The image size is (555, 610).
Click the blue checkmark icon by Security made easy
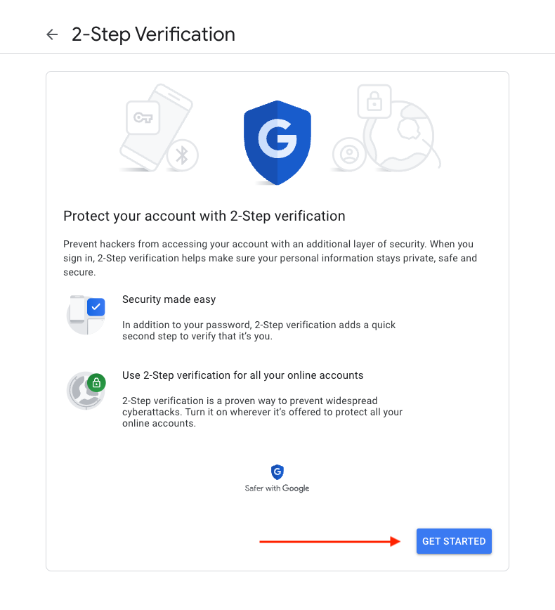pyautogui.click(x=96, y=307)
